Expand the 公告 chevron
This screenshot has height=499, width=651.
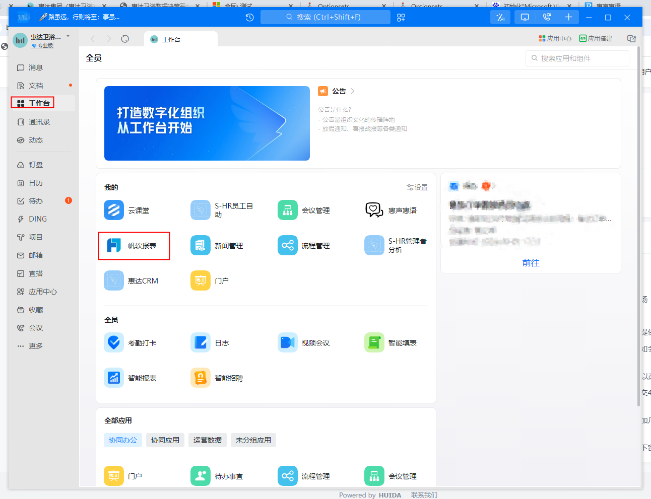(352, 91)
